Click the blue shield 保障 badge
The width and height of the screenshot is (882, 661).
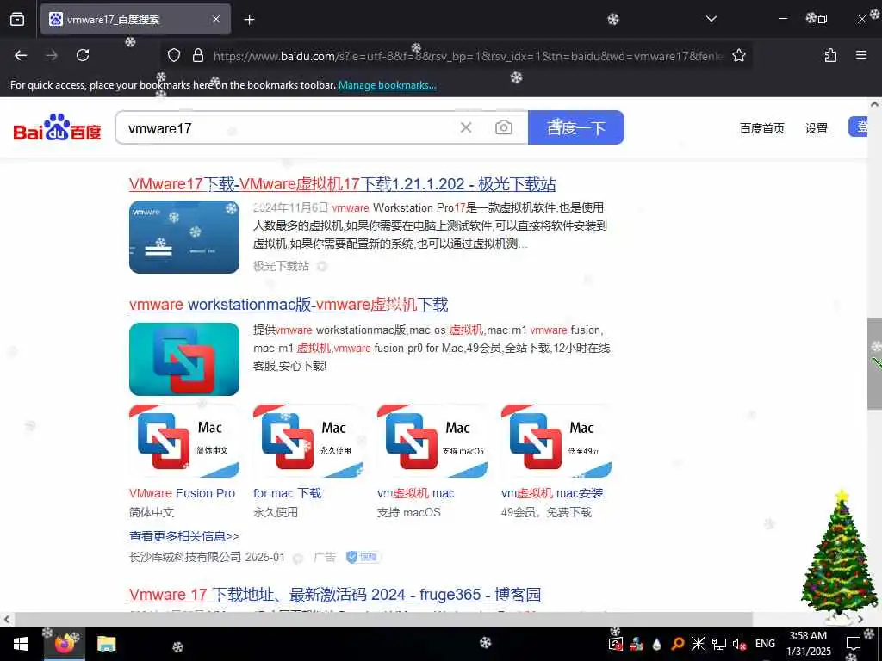(x=363, y=557)
